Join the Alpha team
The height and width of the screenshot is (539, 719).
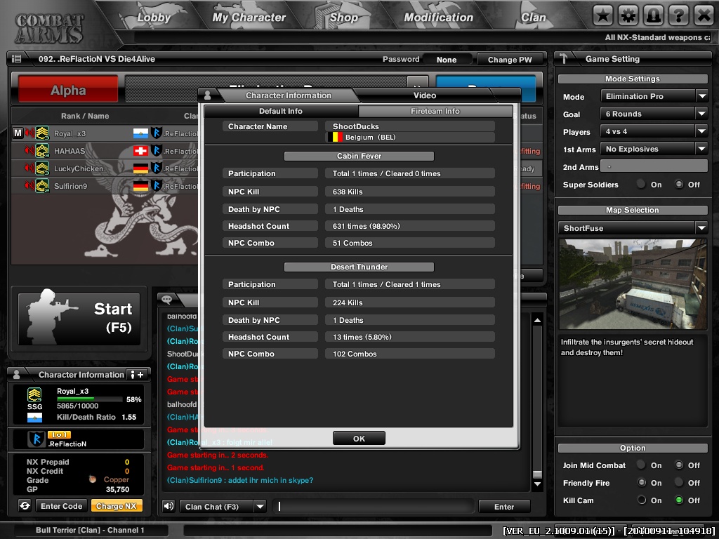point(68,90)
